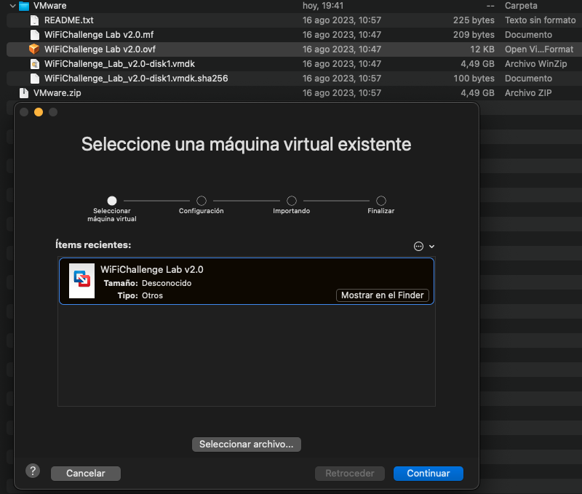The width and height of the screenshot is (582, 494).
Task: Click the VMware.zip archive icon
Action: tap(24, 93)
